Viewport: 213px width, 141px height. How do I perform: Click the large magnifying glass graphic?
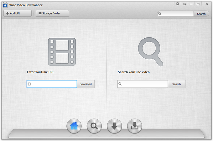tap(151, 52)
